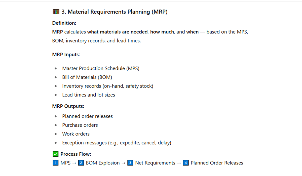
Task: Click the "Bill of Materials (BOM)" bullet item
Action: tap(87, 77)
